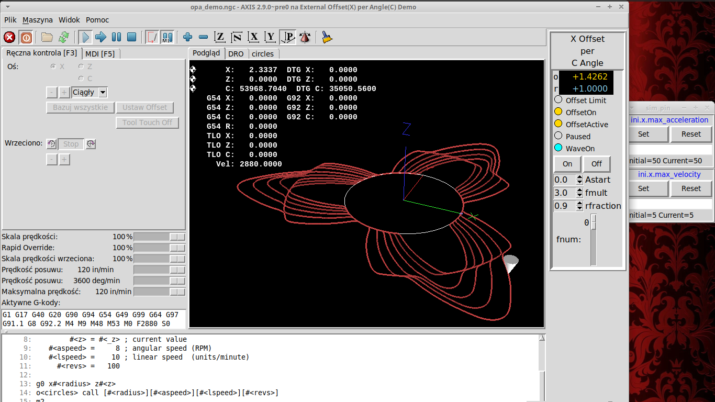Click the fnum vertical slider

click(x=594, y=241)
